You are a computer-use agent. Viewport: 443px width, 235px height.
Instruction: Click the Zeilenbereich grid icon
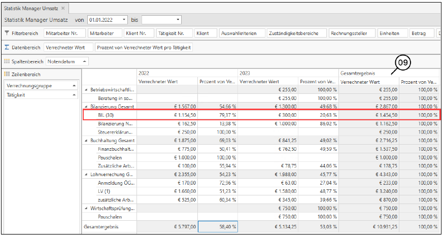7,75
